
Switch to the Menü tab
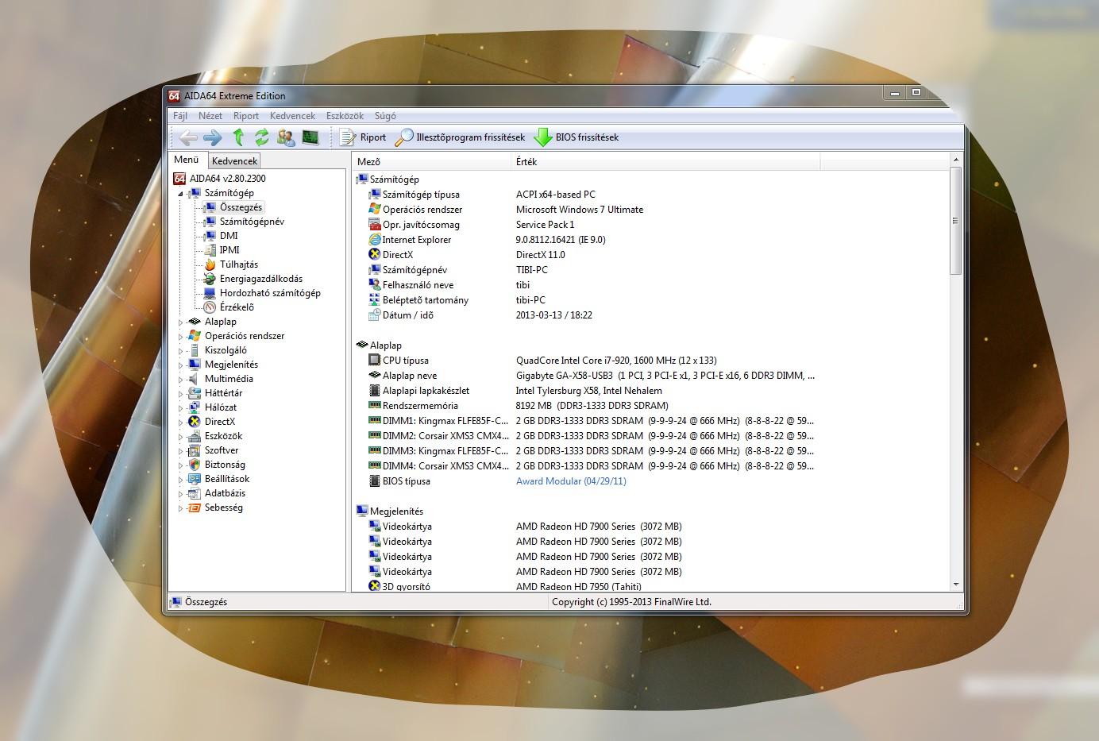(187, 160)
